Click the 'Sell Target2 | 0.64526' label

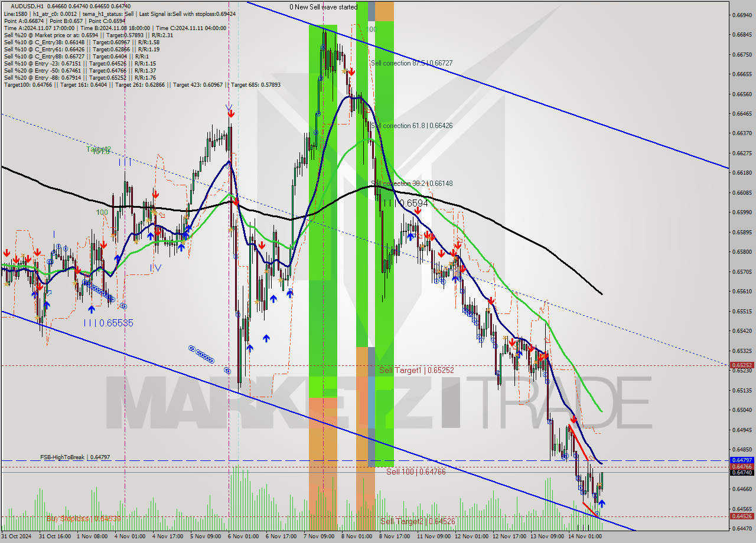click(x=418, y=521)
